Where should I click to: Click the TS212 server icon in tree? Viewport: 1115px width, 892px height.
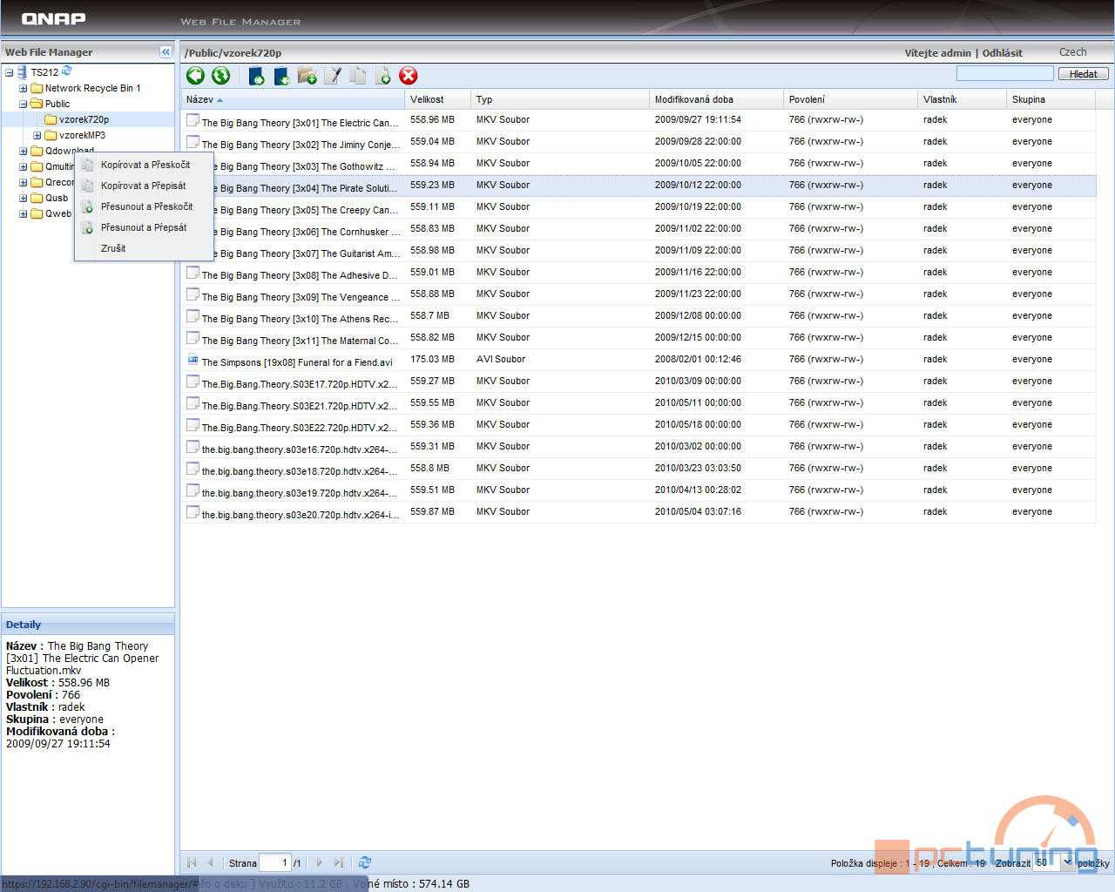tap(23, 72)
